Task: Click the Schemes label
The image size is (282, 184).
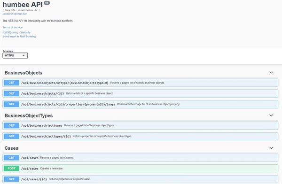Action: click(x=8, y=51)
